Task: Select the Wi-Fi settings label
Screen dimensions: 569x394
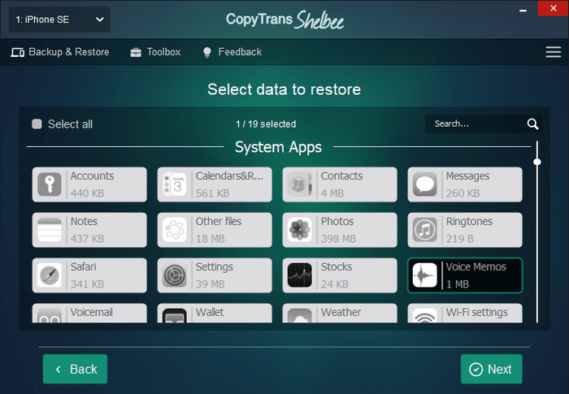Action: [x=477, y=312]
